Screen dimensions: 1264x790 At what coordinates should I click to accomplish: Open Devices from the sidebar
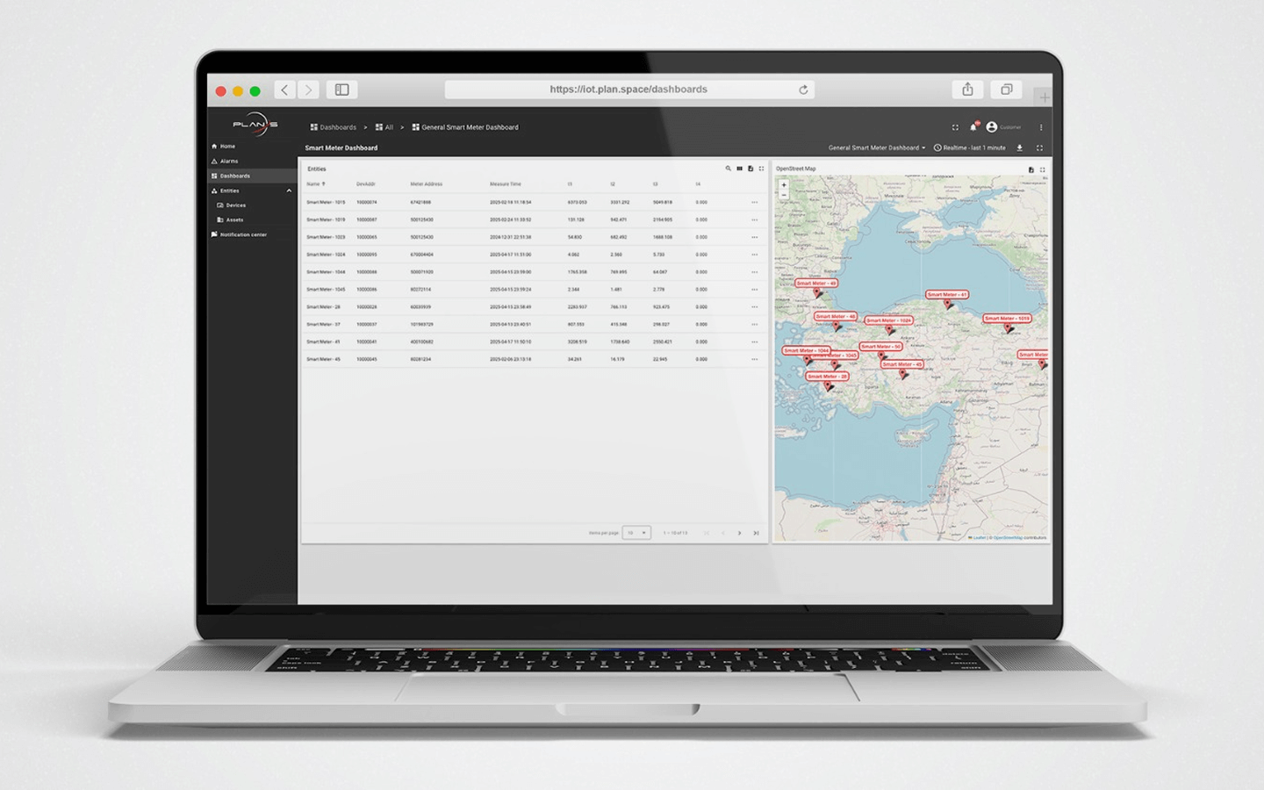point(235,205)
